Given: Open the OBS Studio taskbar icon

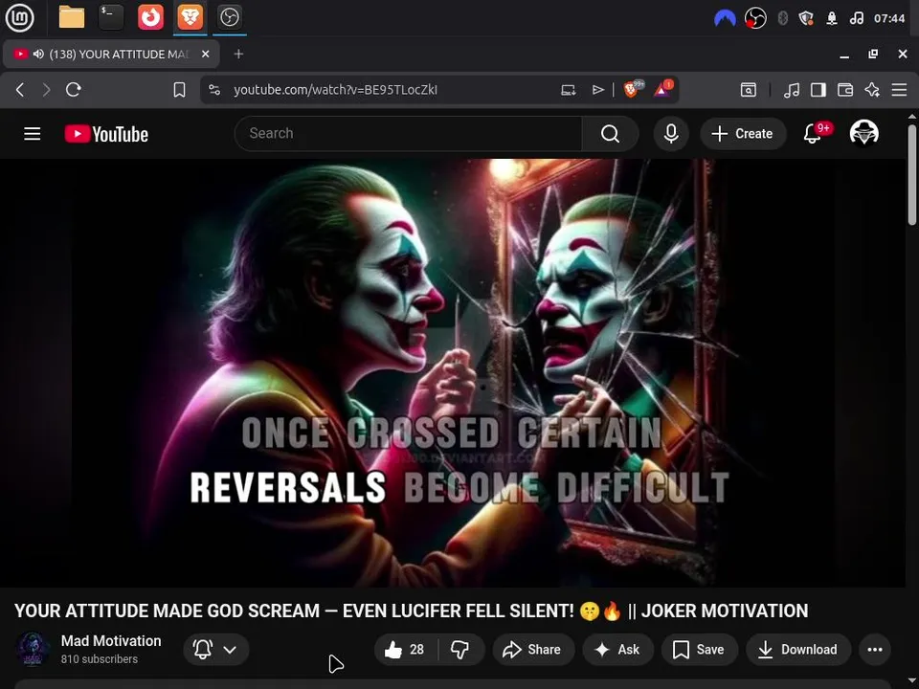Looking at the screenshot, I should tap(229, 17).
